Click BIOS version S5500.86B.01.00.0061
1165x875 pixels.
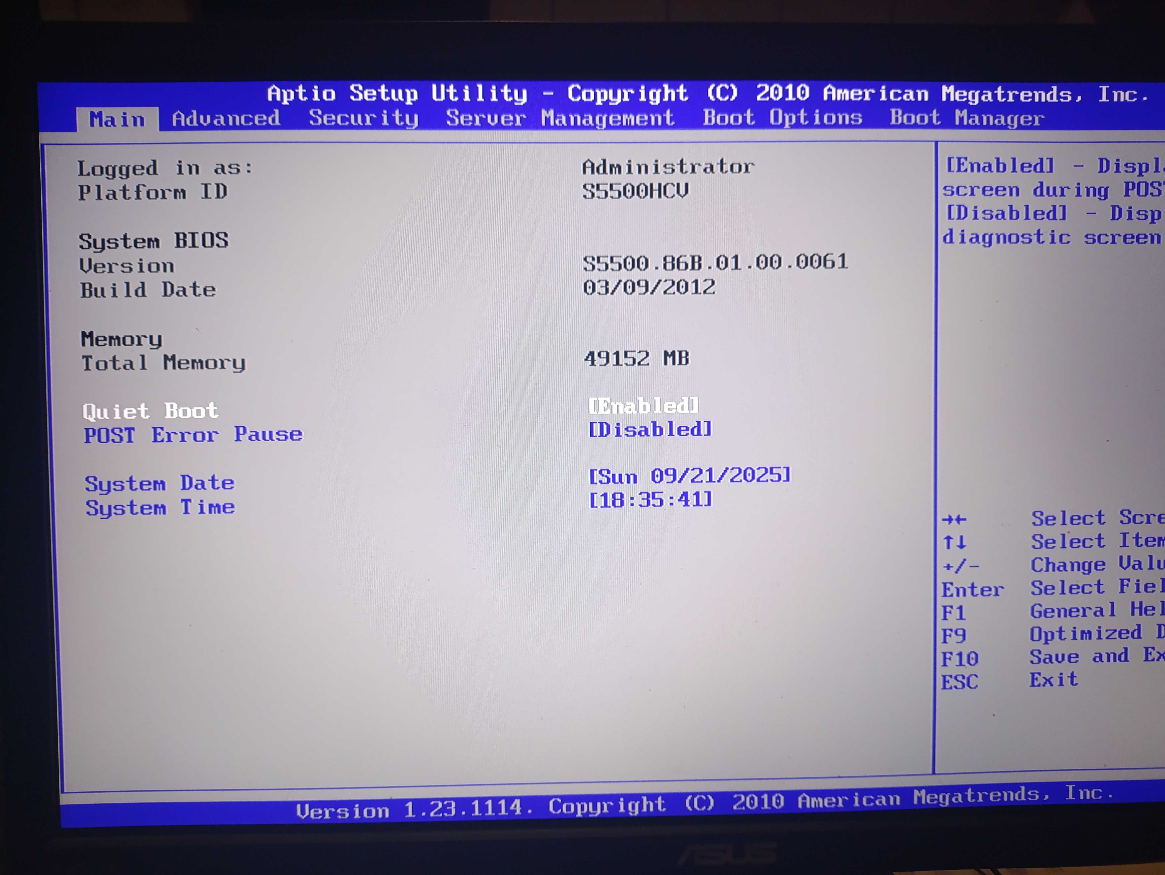pyautogui.click(x=715, y=262)
